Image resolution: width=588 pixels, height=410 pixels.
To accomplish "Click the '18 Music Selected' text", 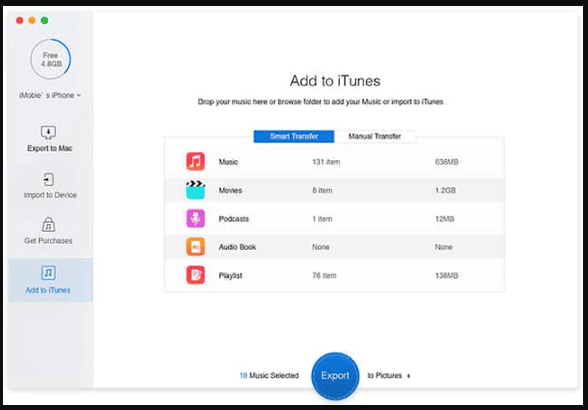I will pyautogui.click(x=269, y=375).
